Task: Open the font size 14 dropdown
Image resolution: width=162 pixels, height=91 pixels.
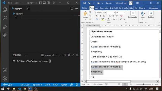Action: click(x=125, y=12)
